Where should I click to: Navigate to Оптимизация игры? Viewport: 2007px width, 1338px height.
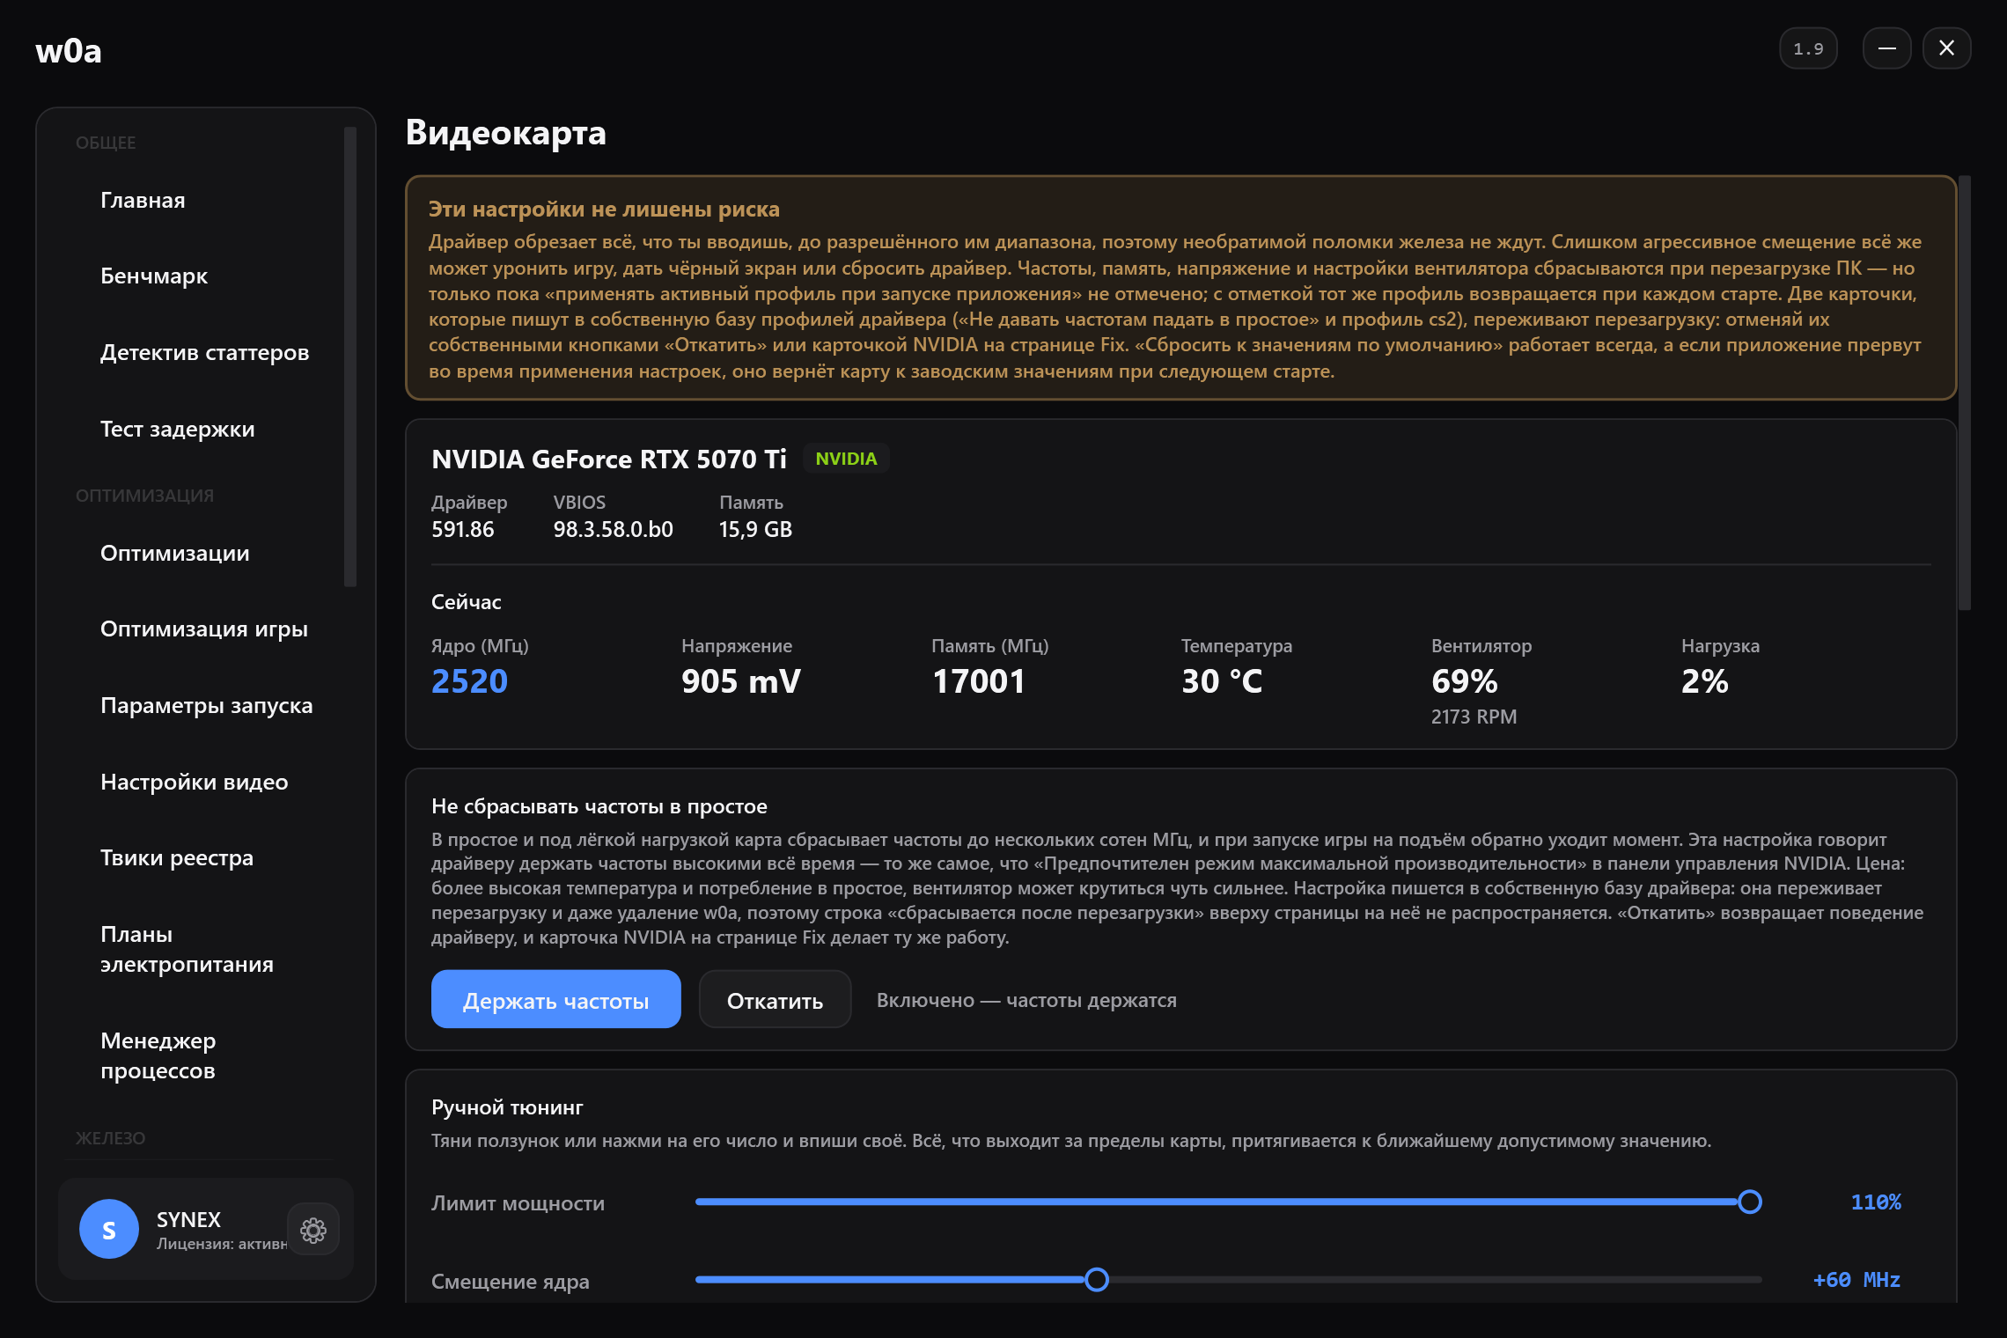(x=203, y=629)
